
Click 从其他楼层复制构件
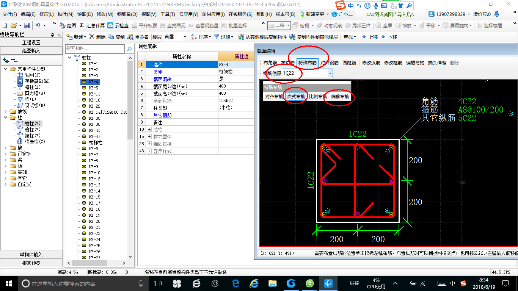click(x=262, y=37)
